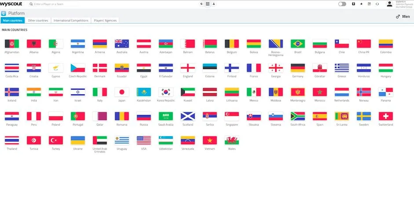Open the user profile avatar
The image size is (414, 202).
[389, 4]
